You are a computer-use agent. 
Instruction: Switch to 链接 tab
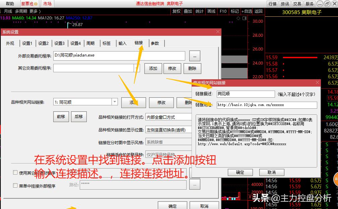139,43
